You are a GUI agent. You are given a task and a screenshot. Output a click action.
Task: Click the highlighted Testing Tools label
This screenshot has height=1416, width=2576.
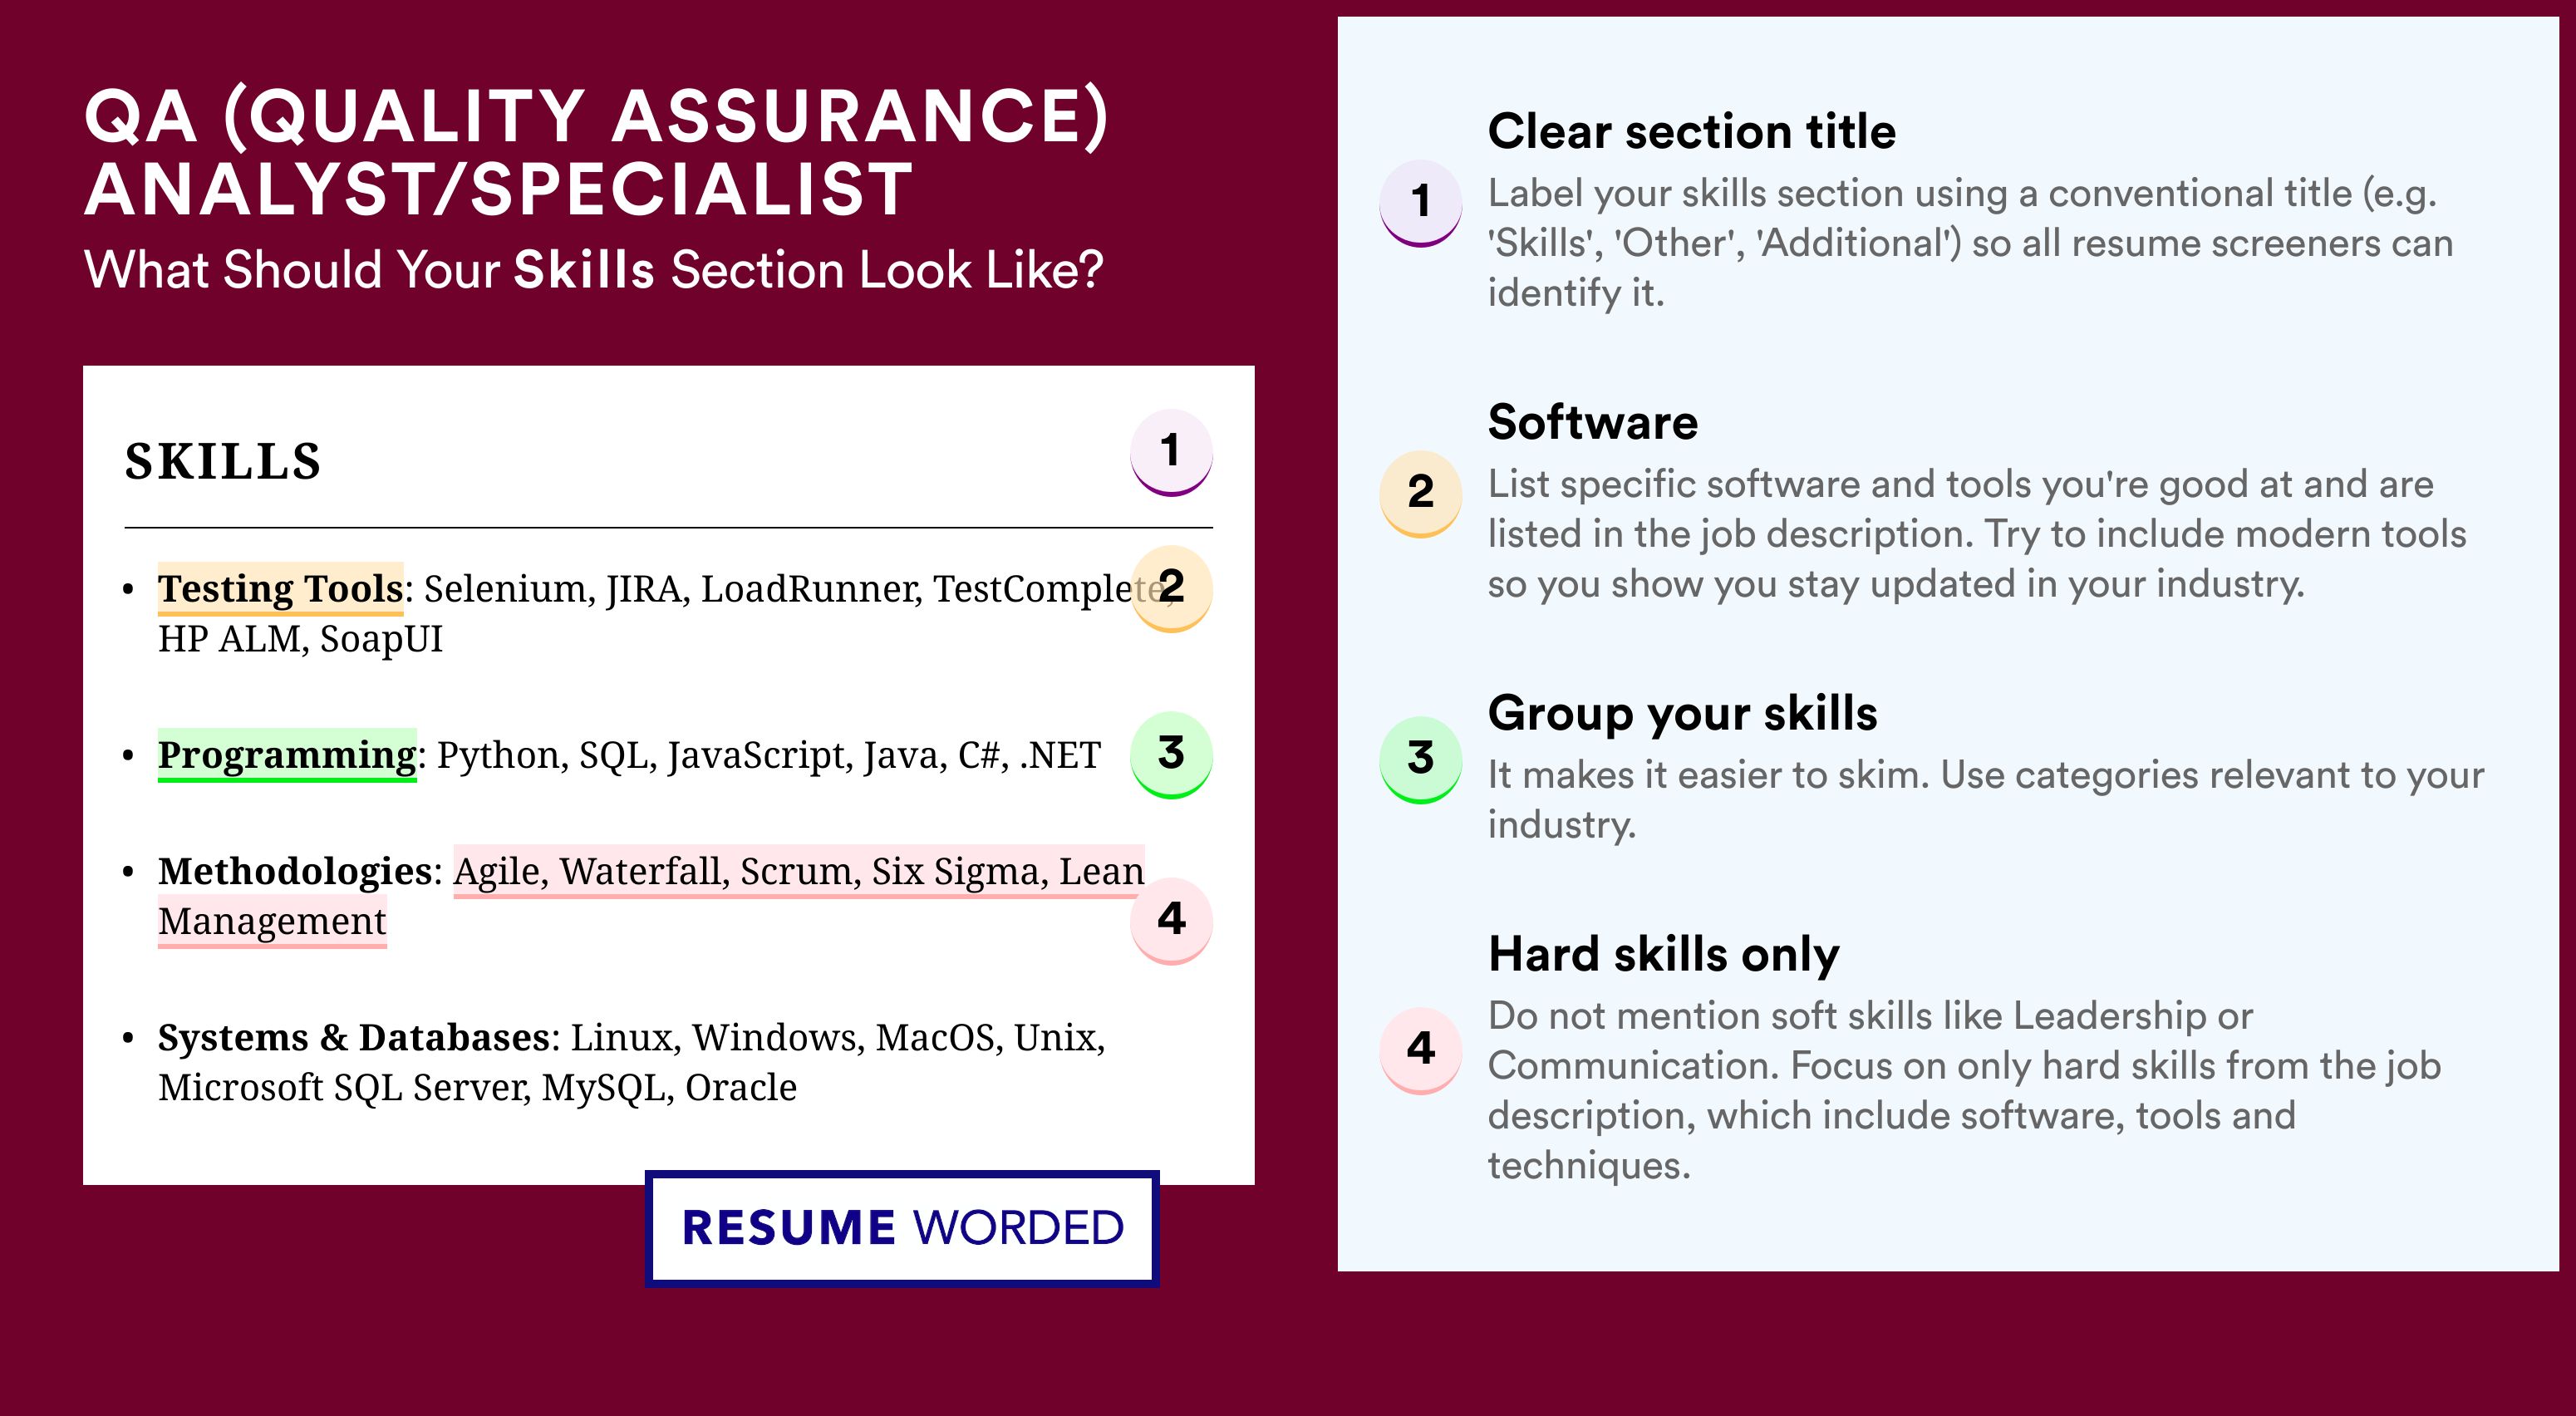(x=280, y=589)
